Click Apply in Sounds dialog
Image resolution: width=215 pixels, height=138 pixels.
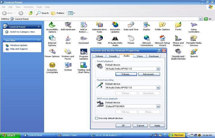pyautogui.click(x=157, y=125)
